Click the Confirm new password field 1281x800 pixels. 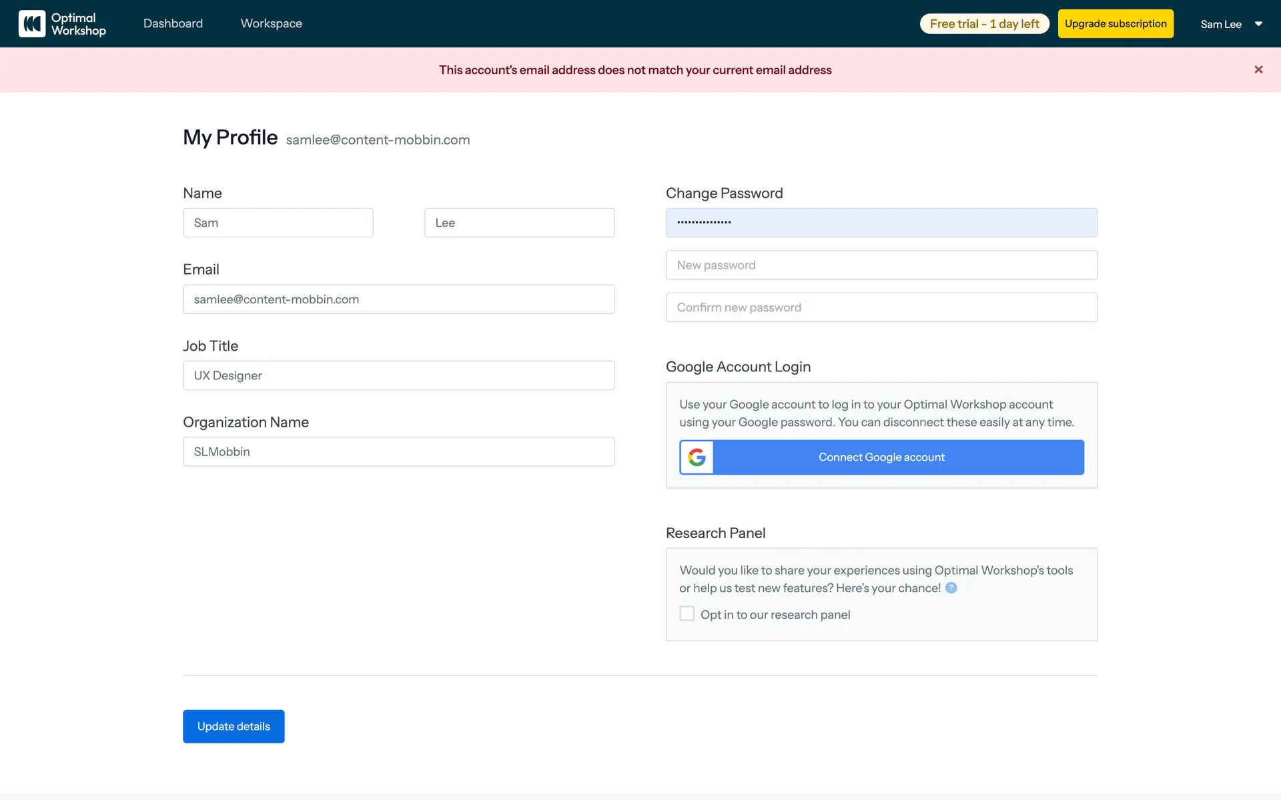click(881, 307)
